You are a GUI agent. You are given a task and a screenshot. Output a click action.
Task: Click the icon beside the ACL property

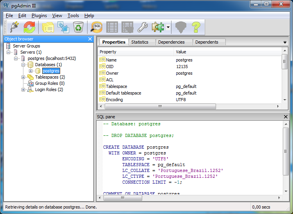pos(102,80)
